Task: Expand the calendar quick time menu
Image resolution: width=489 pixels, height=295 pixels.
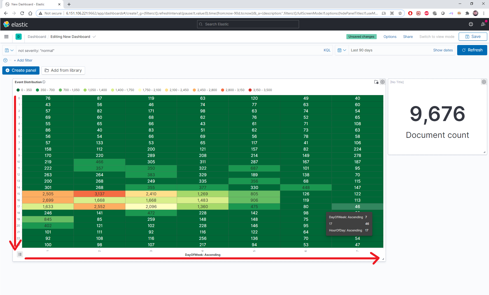Action: click(x=342, y=50)
